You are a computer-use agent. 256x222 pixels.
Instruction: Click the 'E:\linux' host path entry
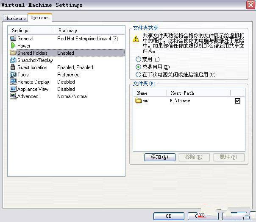click(x=180, y=101)
